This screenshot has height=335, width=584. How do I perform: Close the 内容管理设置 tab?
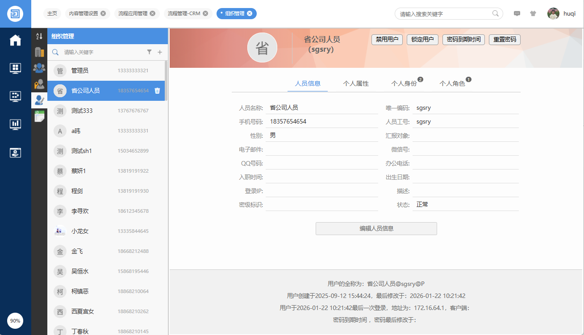pyautogui.click(x=103, y=13)
